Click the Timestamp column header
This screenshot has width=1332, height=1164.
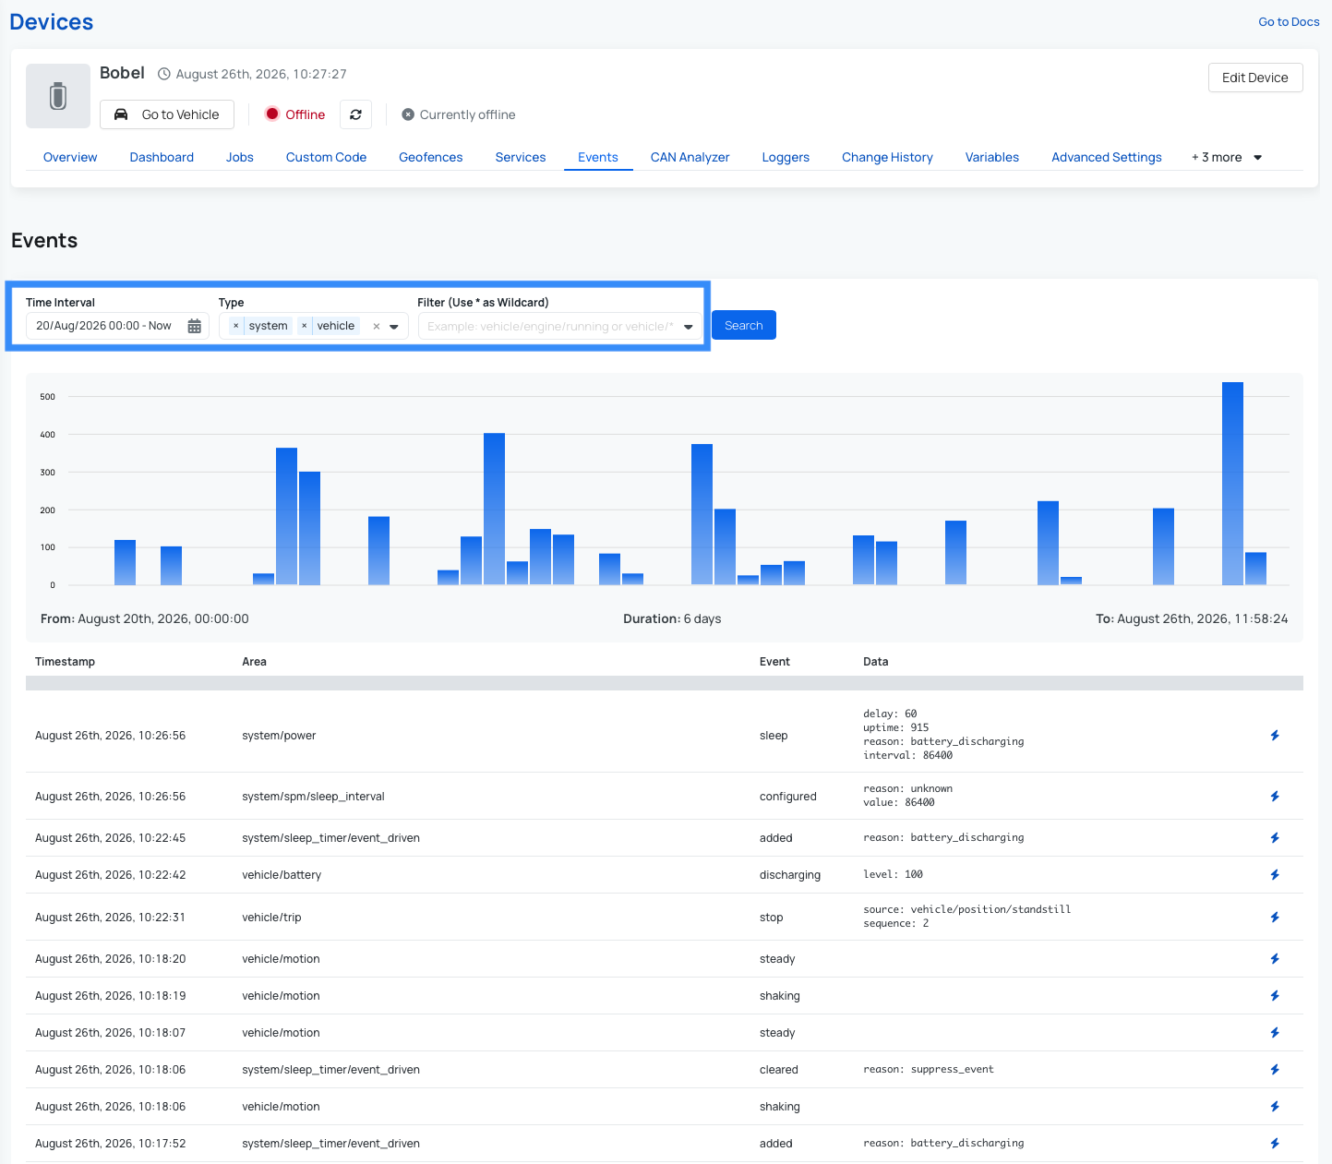[x=65, y=662]
